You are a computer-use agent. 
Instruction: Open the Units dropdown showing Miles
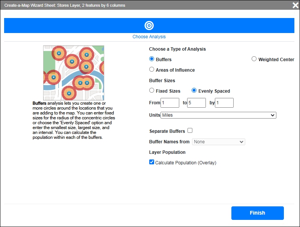pyautogui.click(x=218, y=115)
